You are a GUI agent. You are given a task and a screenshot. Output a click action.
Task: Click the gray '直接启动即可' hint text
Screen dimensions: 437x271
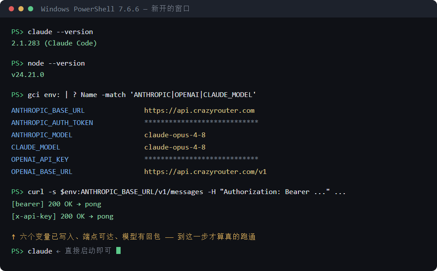pos(88,251)
